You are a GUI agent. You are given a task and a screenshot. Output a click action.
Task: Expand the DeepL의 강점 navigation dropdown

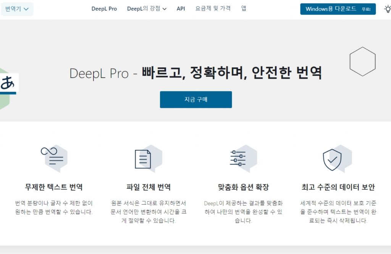(x=145, y=8)
